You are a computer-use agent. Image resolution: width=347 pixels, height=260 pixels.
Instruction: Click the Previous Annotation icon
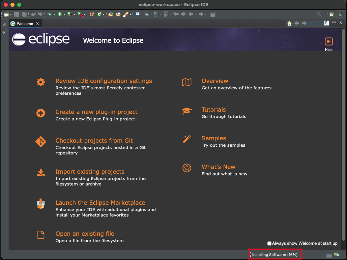(x=166, y=15)
